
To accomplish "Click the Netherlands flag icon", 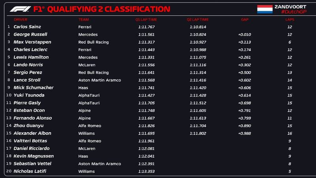I will point(265,9).
